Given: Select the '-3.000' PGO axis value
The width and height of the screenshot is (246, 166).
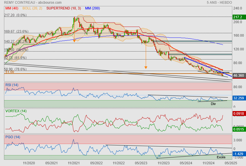Looking at the screenshot, I should point(238,157).
